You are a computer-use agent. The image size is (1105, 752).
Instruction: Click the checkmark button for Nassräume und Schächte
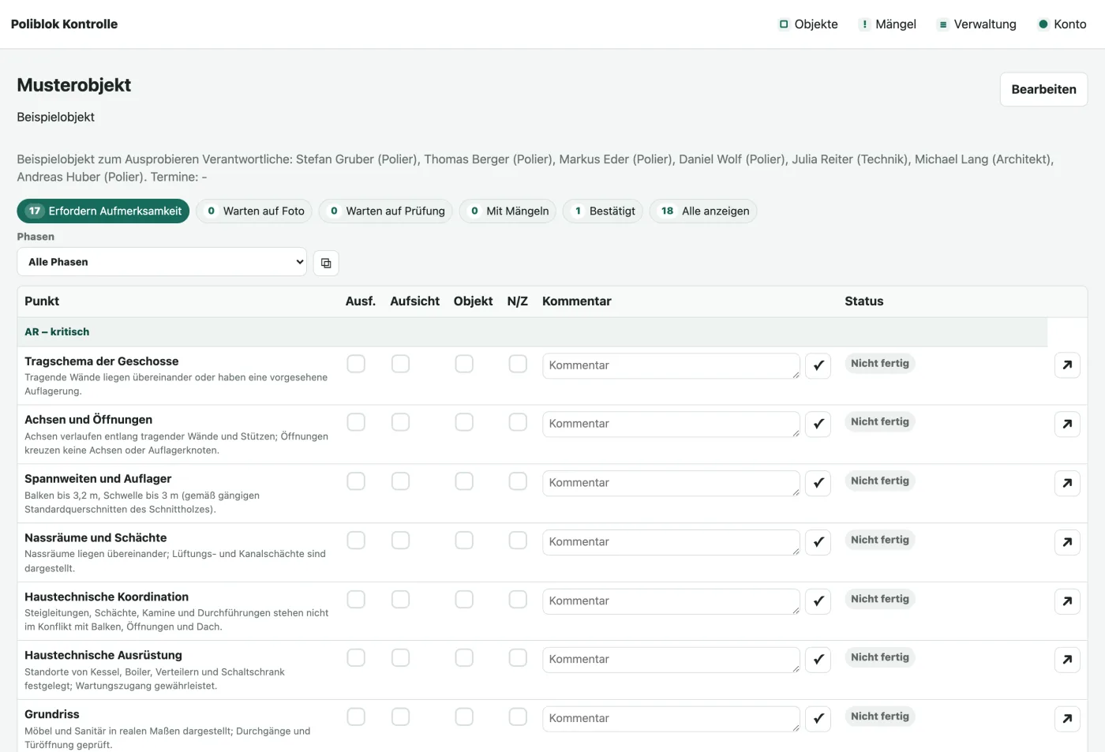[x=818, y=542]
